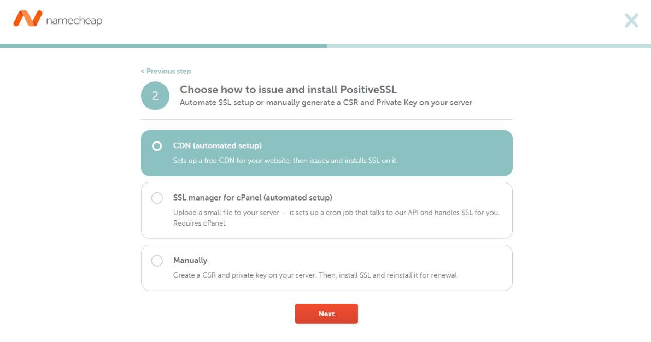
Task: Click the step 2 circle badge
Action: pyautogui.click(x=155, y=96)
